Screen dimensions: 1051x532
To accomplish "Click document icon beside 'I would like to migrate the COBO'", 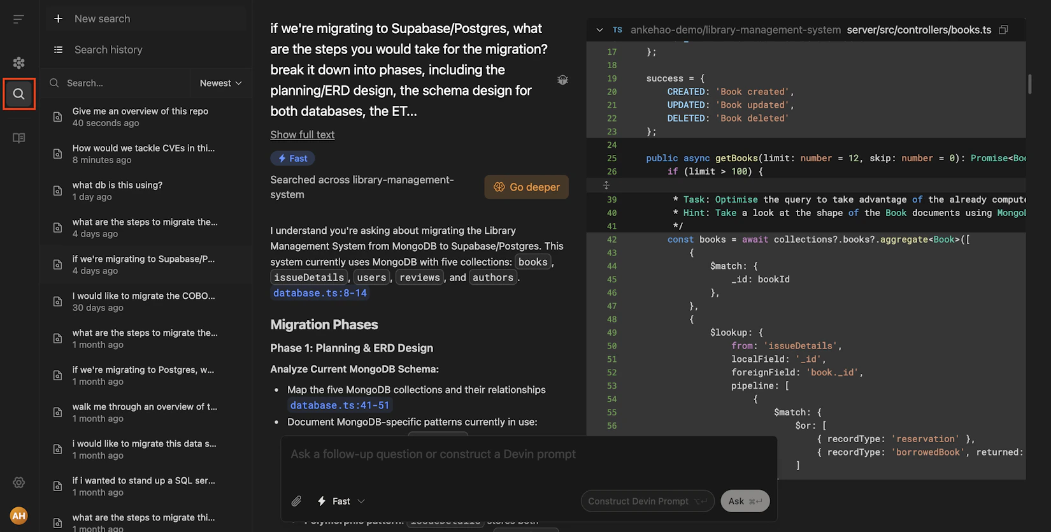I will point(57,301).
